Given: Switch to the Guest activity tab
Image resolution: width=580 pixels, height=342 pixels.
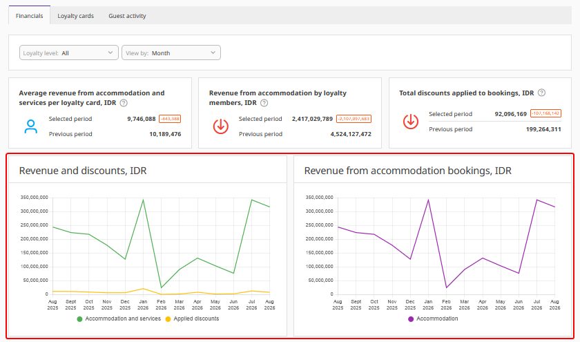Looking at the screenshot, I should pos(127,16).
